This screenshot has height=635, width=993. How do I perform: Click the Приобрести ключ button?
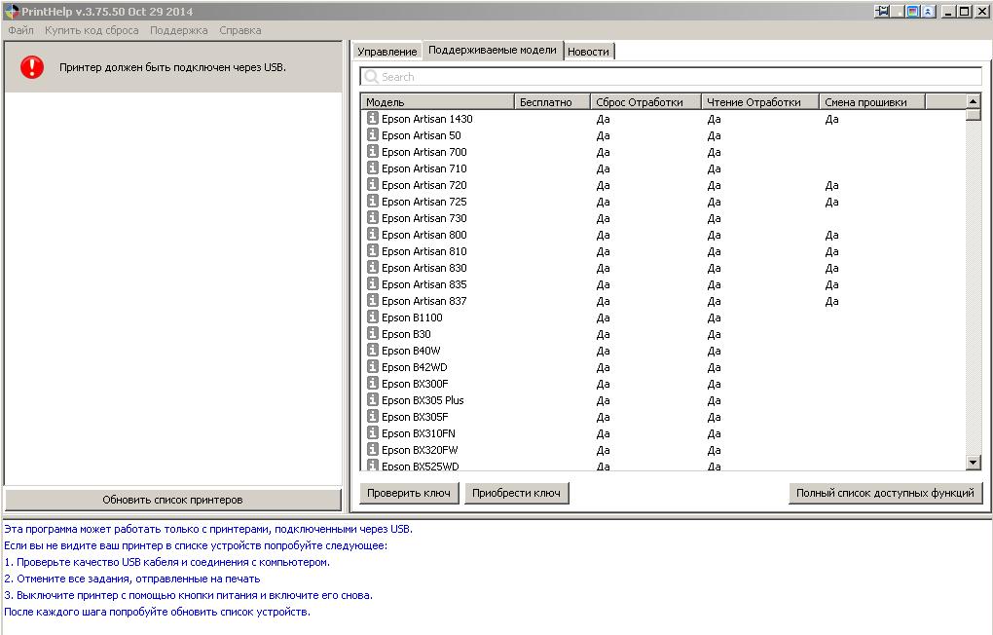pyautogui.click(x=516, y=493)
